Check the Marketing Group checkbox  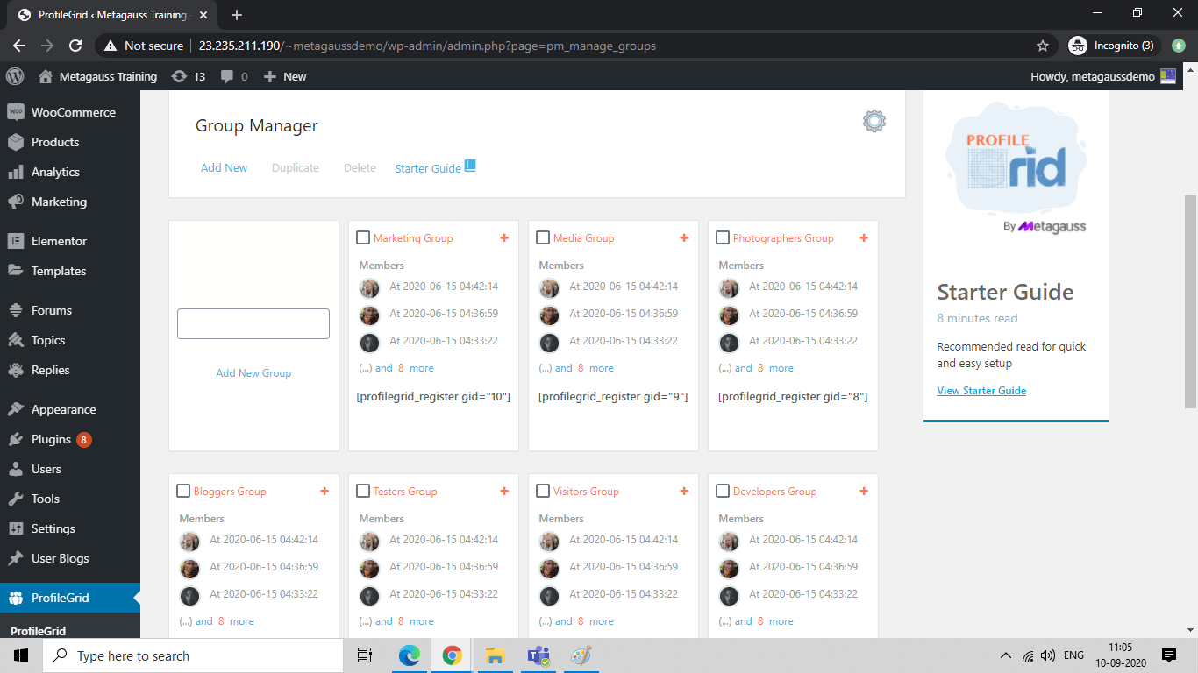362,237
